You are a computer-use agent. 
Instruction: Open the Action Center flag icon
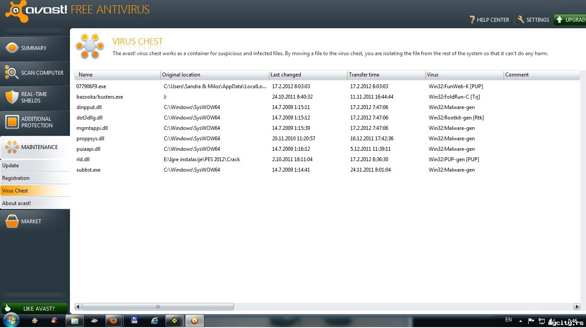point(531,321)
